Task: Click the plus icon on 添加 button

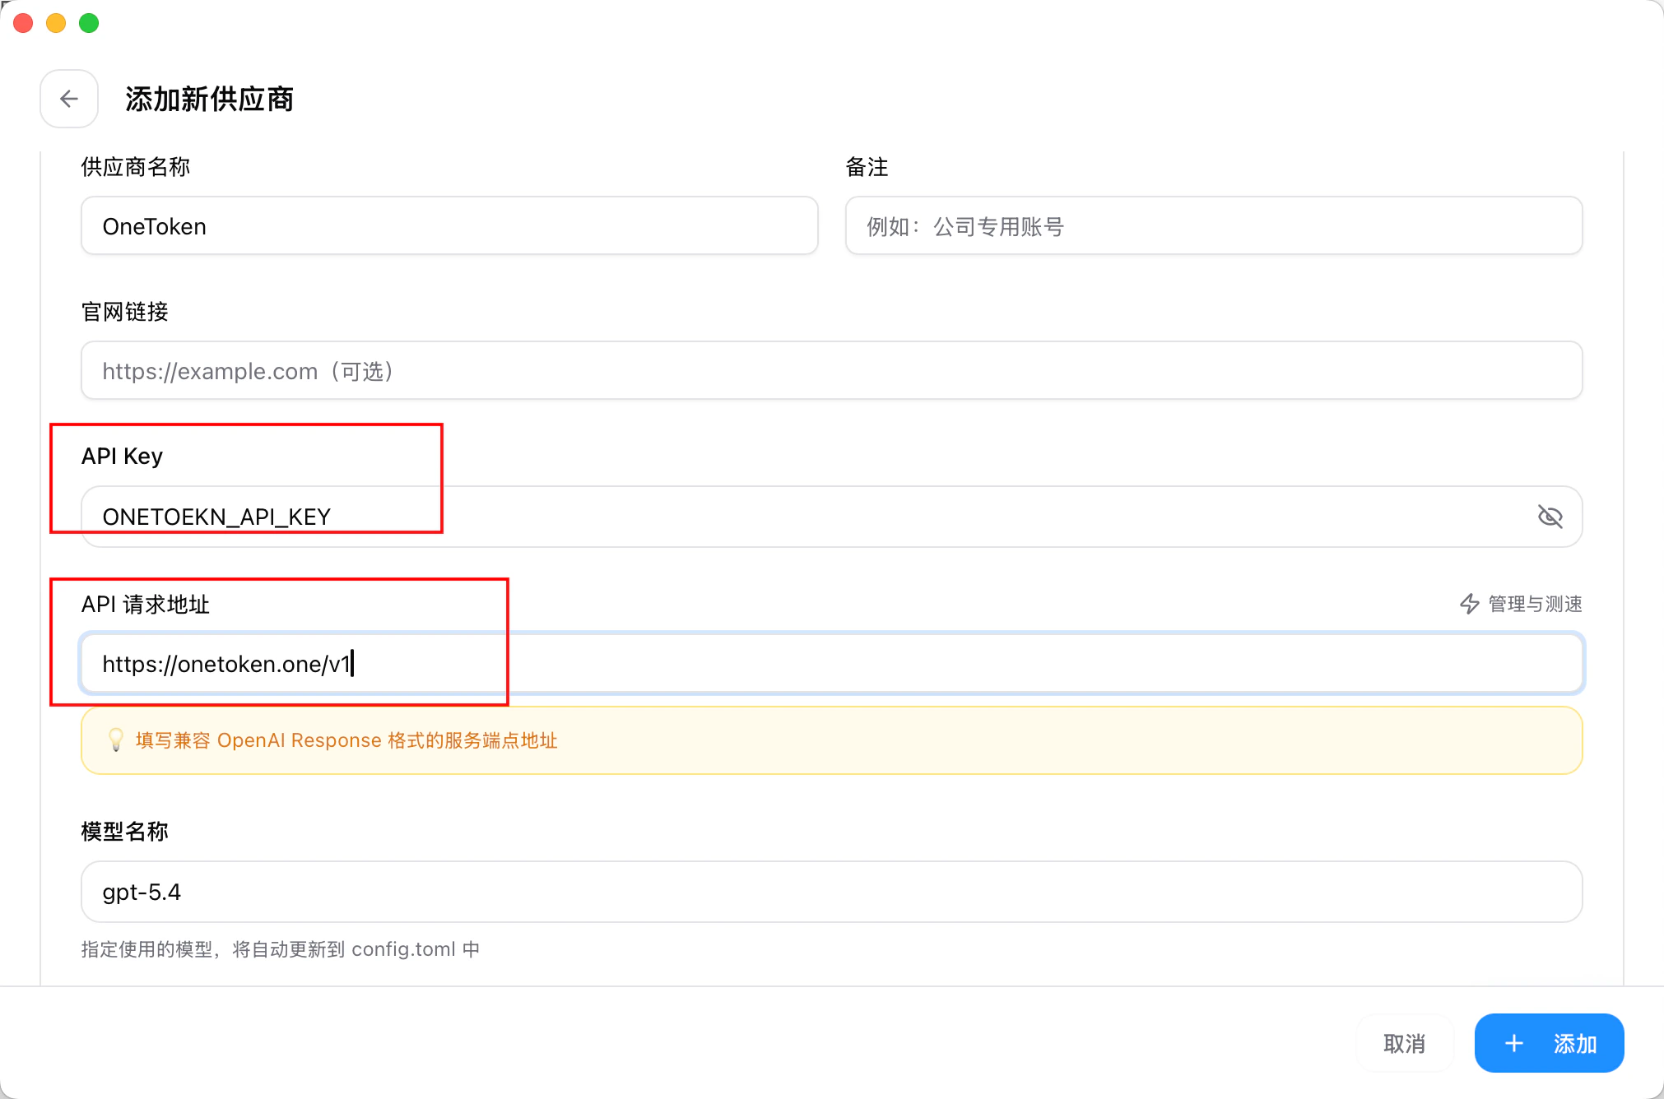Action: tap(1513, 1043)
